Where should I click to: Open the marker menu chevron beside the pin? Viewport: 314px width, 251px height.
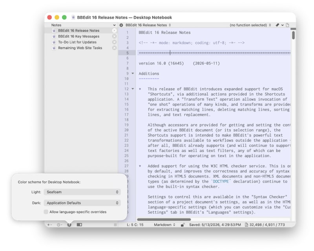tap(282, 25)
